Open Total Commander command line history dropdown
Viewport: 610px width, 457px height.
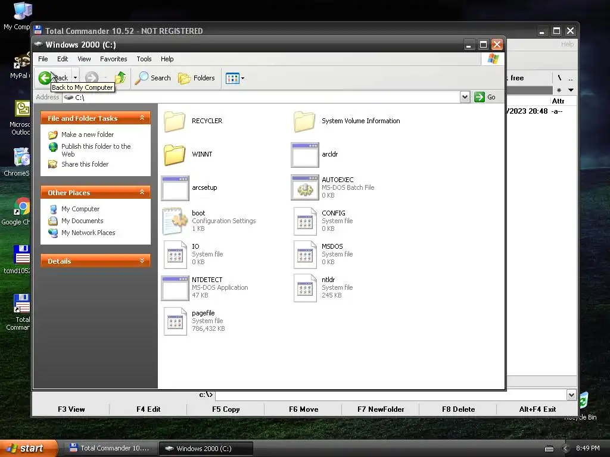(x=571, y=395)
